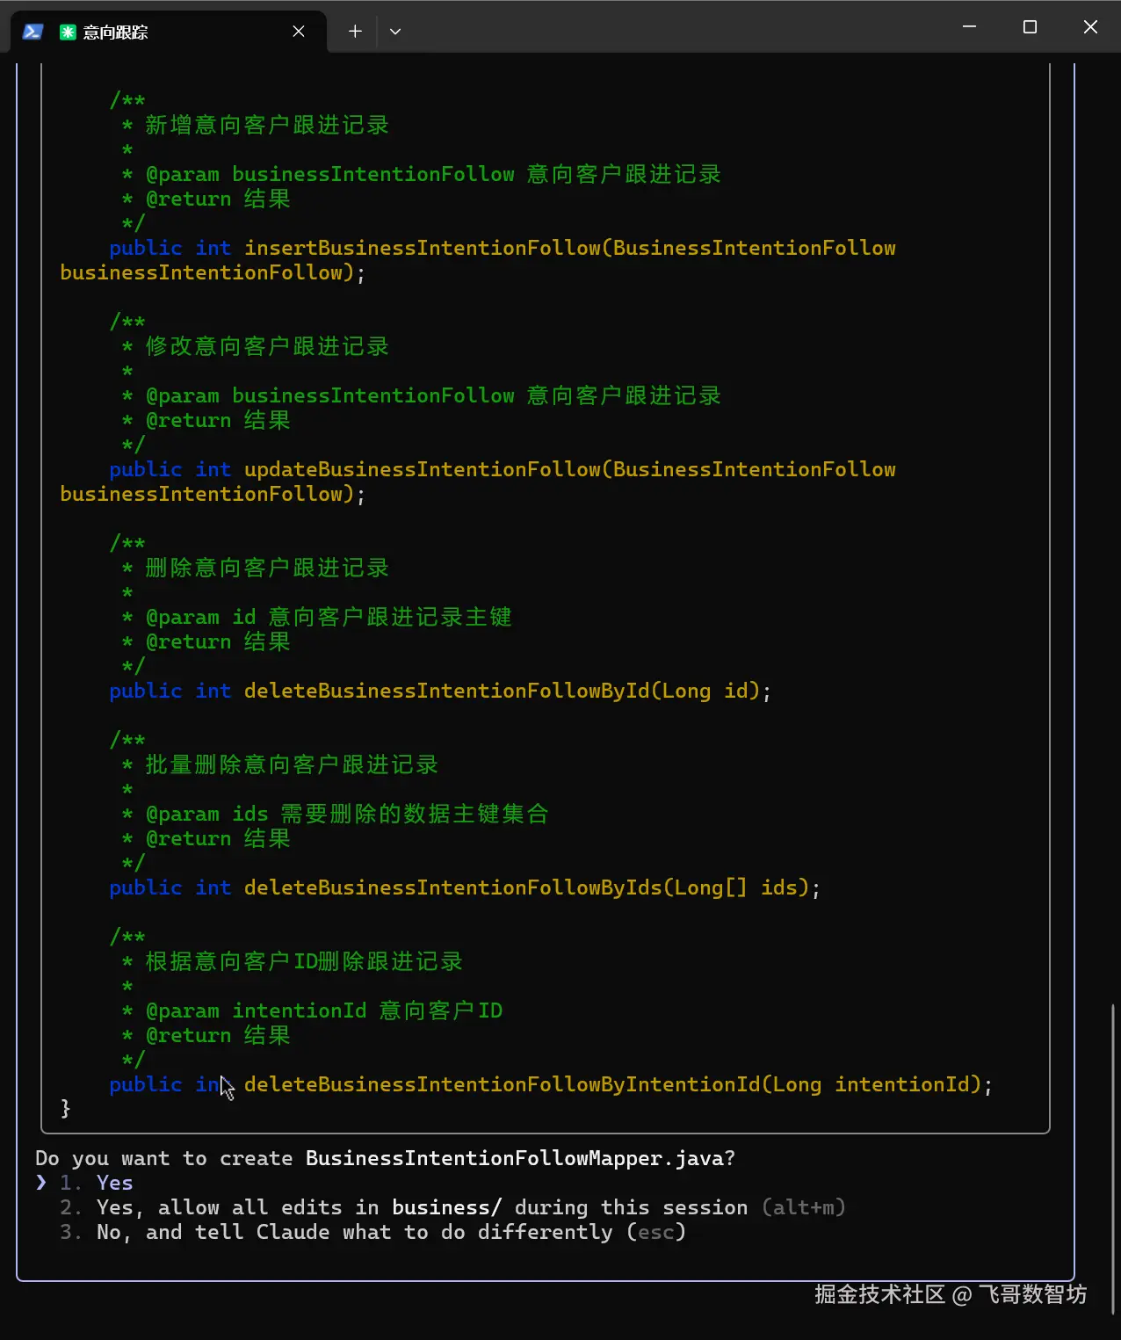The width and height of the screenshot is (1121, 1340).
Task: Click the green asterisk icon beside 意向跟踪
Action: point(68,32)
